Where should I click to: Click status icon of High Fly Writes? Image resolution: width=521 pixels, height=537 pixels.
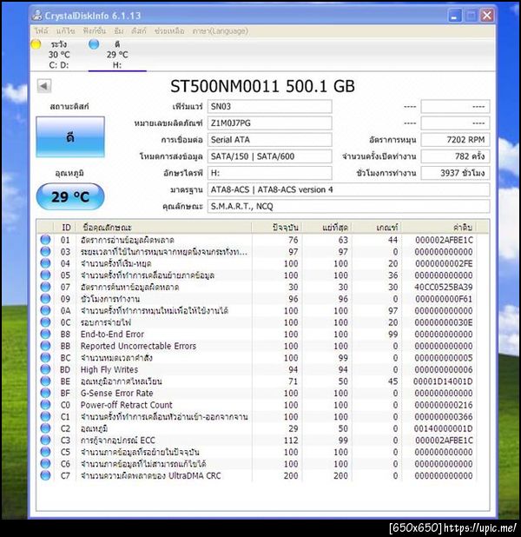45,369
